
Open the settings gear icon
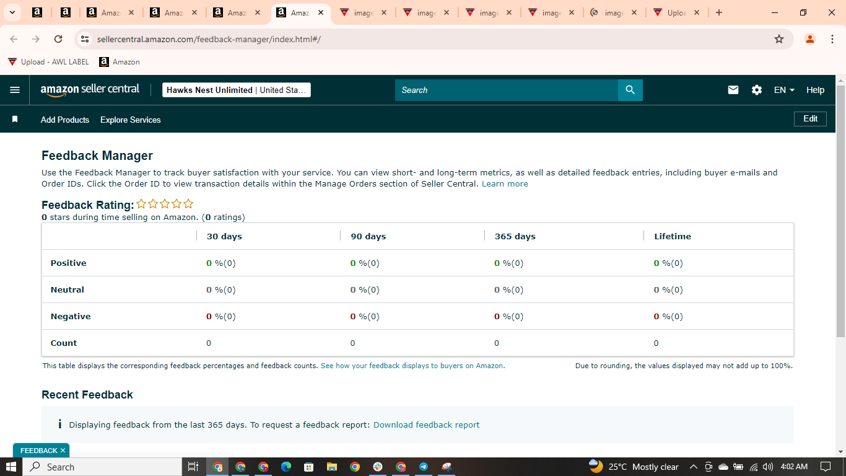[x=757, y=90]
